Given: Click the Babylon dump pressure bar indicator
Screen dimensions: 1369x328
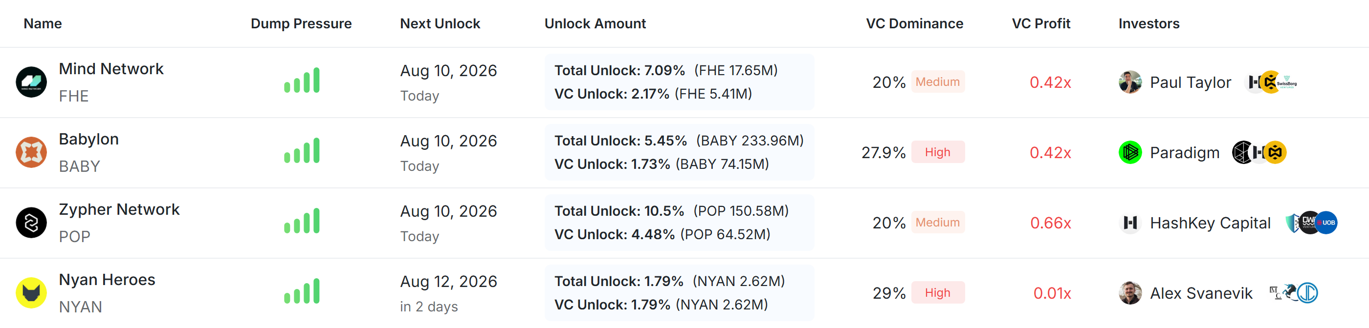Looking at the screenshot, I should point(302,150).
